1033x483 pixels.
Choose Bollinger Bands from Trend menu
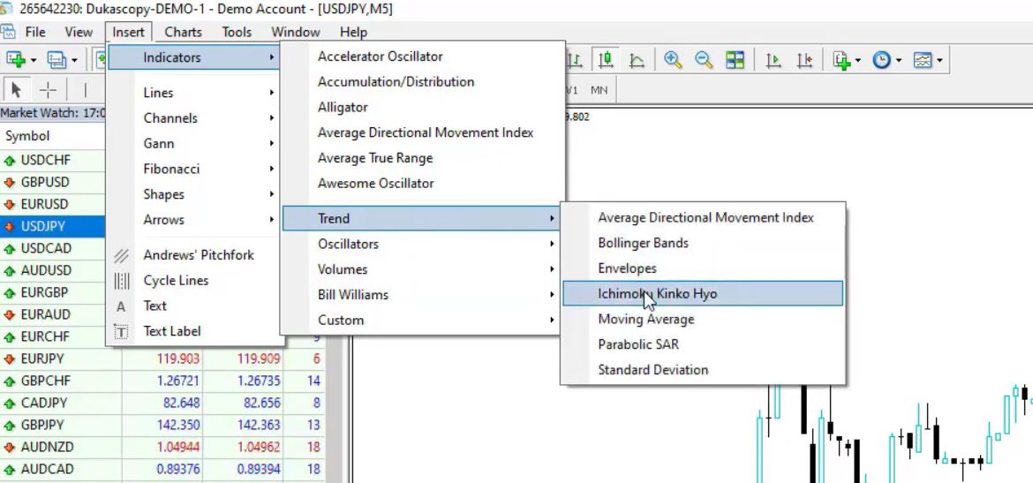(x=643, y=243)
